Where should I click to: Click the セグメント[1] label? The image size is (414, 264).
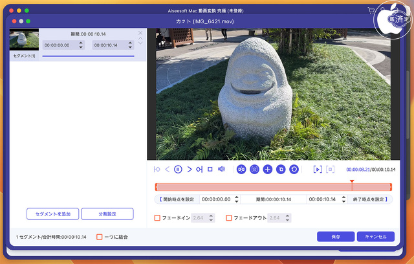click(x=24, y=56)
